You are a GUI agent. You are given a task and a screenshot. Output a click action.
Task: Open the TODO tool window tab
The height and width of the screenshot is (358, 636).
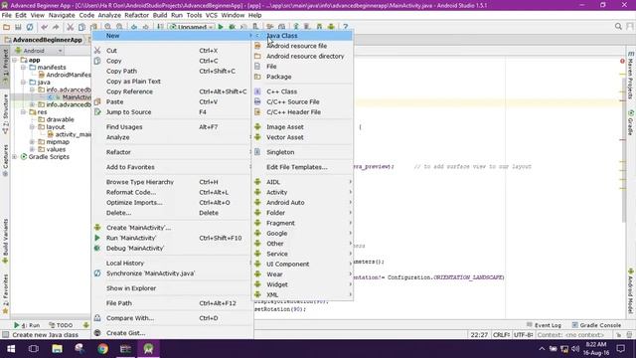click(x=61, y=325)
